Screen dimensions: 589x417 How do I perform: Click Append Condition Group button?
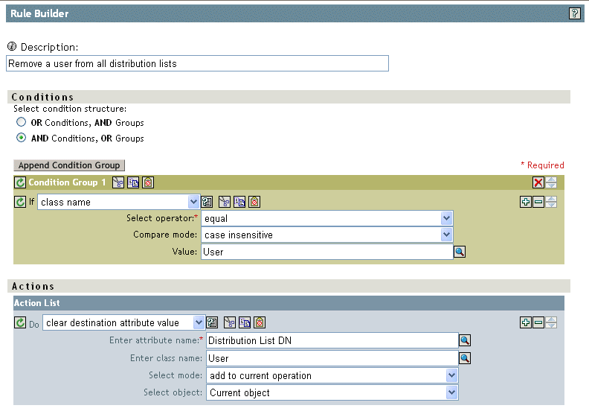click(x=69, y=165)
